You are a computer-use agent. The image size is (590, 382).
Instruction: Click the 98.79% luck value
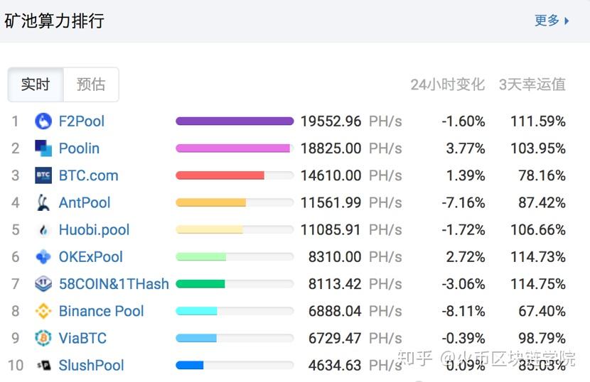(x=542, y=338)
